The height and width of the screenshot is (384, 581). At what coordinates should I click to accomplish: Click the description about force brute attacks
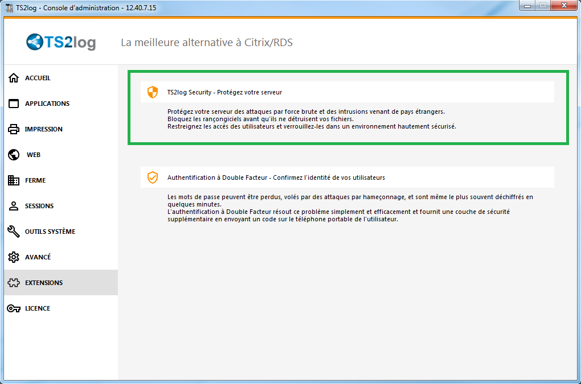point(306,112)
